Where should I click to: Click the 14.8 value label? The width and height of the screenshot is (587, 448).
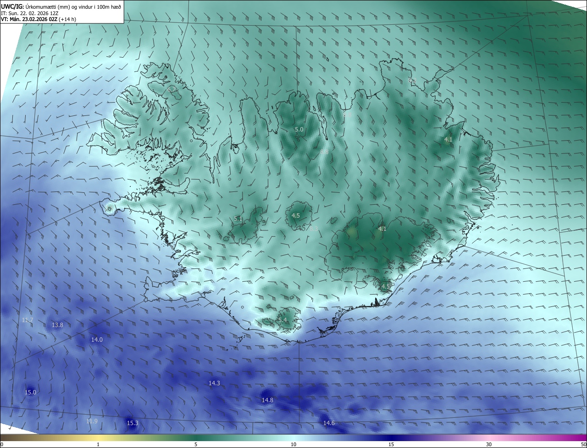tap(267, 400)
